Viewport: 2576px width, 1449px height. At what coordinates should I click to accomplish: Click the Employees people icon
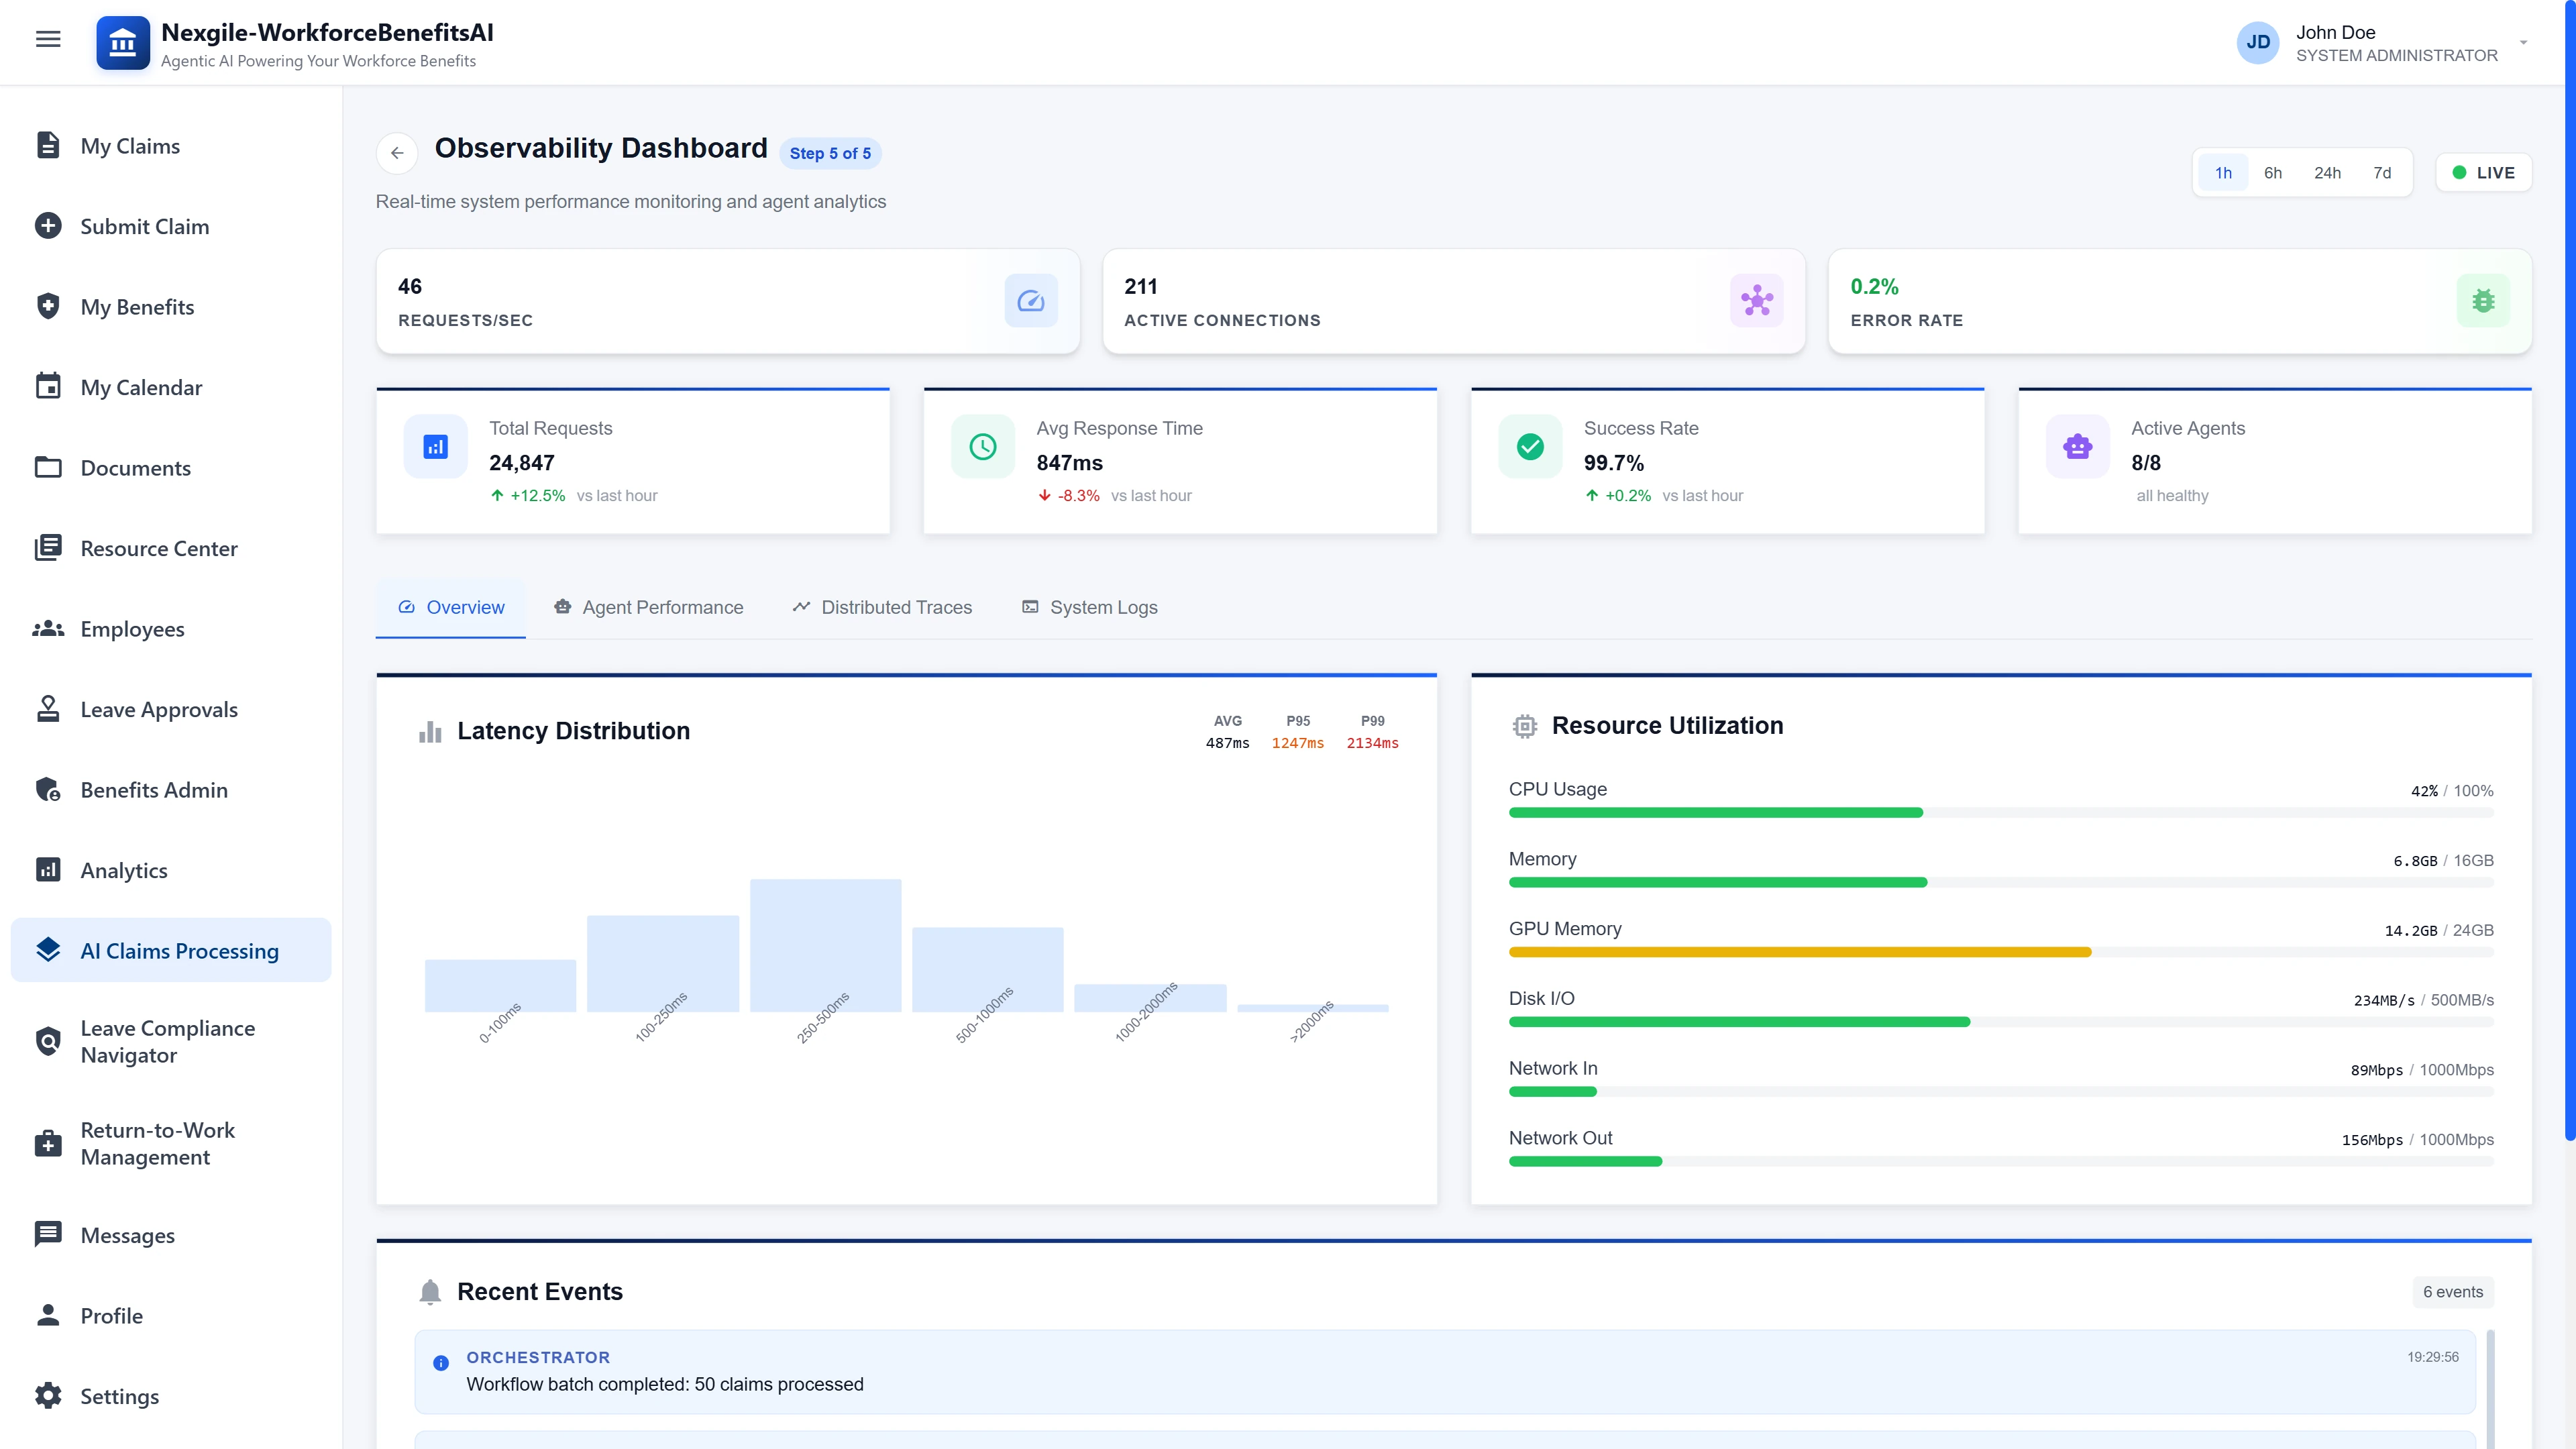coord(48,628)
